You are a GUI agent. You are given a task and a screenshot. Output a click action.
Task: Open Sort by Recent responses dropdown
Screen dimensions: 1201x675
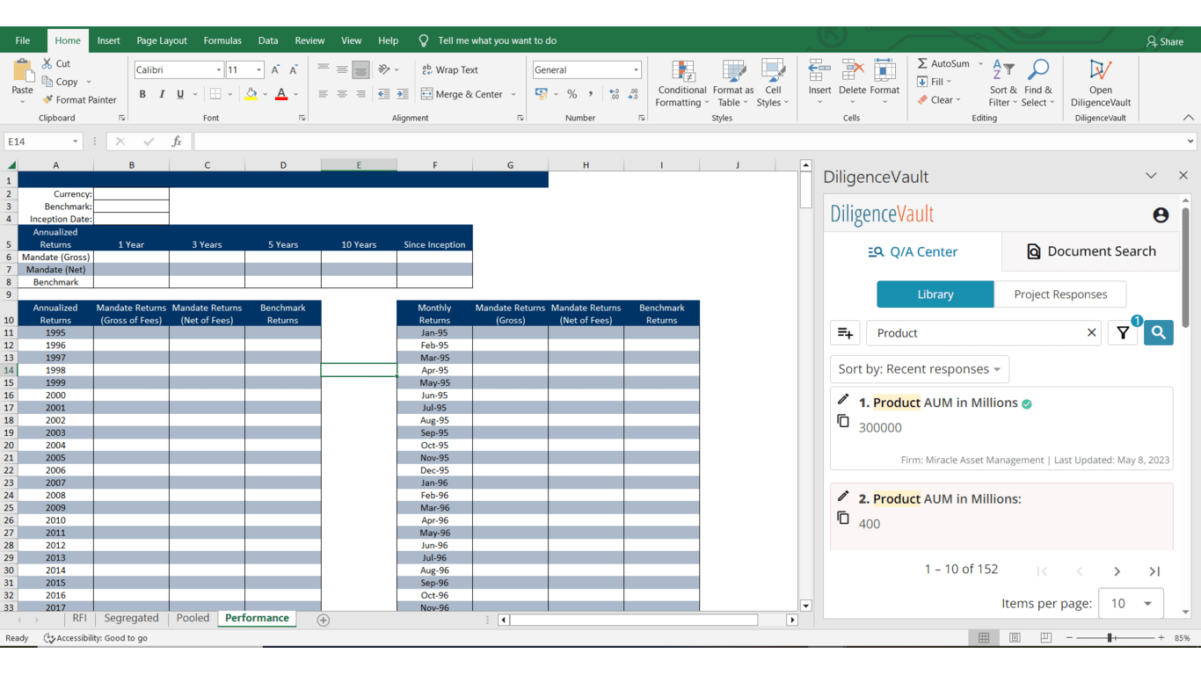[x=920, y=369]
